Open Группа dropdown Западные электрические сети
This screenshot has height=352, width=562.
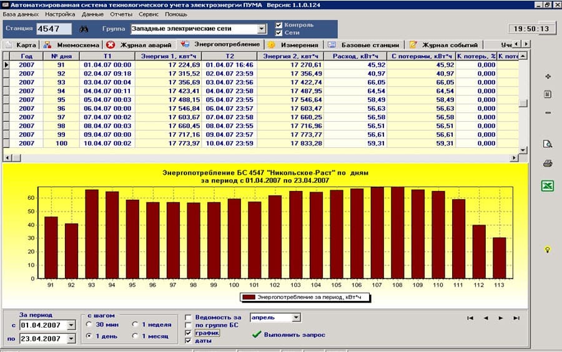click(x=262, y=29)
